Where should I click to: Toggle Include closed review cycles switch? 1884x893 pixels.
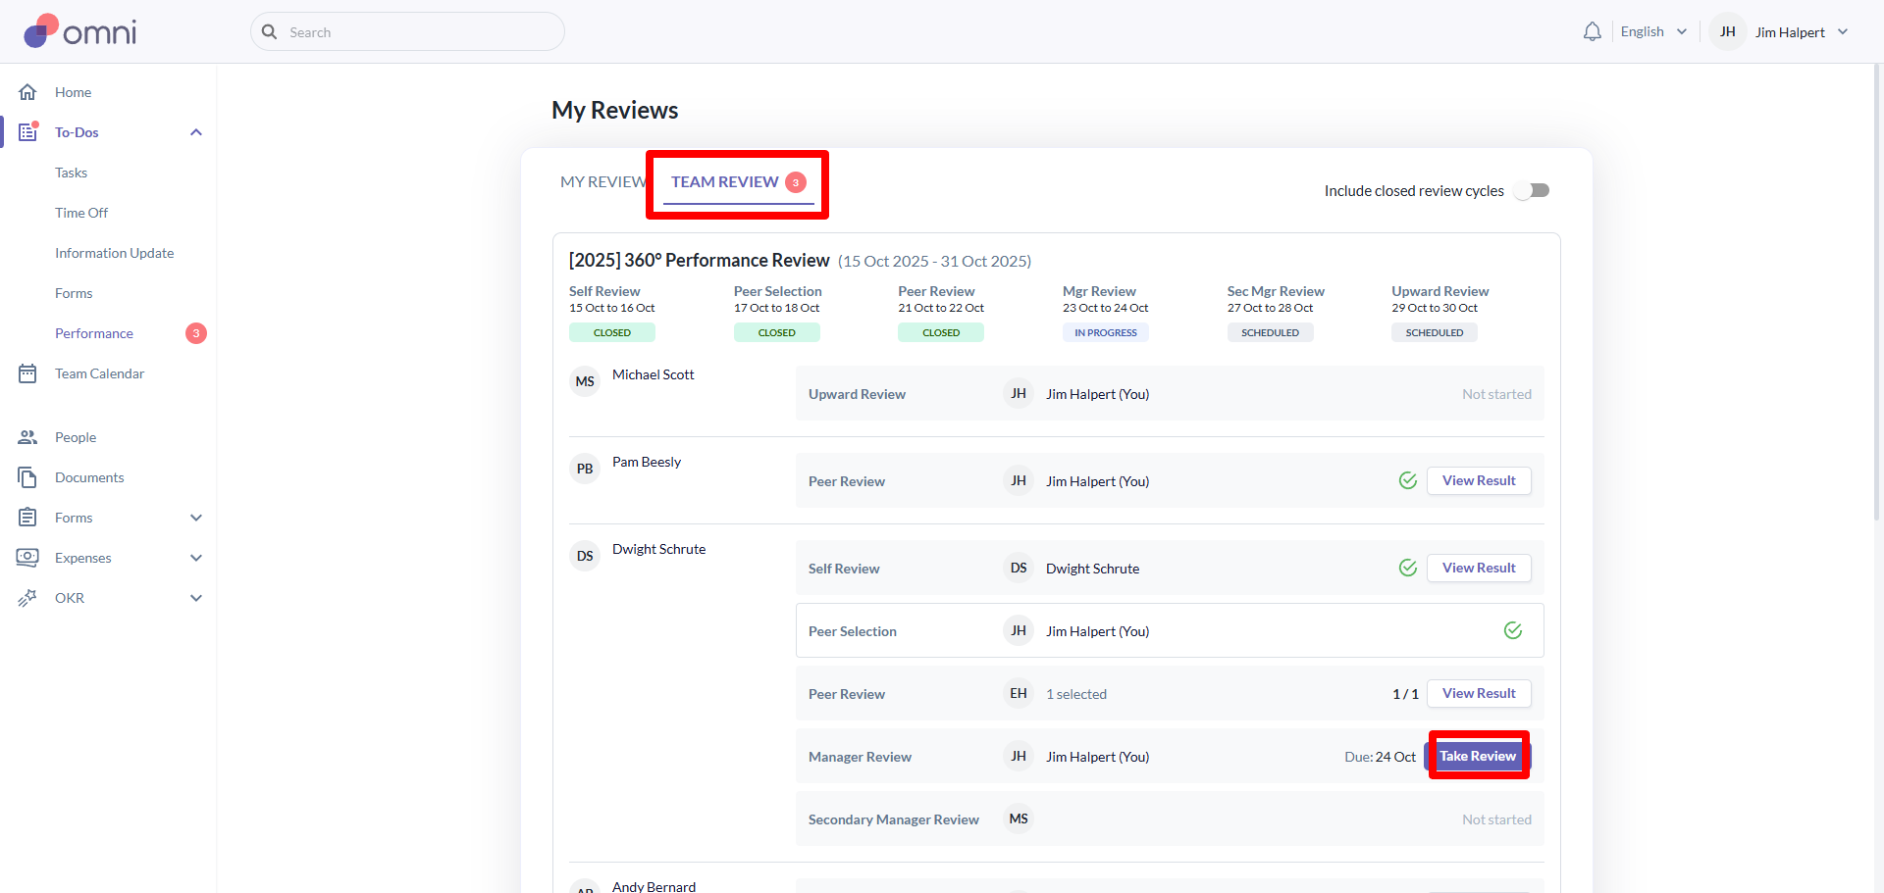[x=1532, y=190]
